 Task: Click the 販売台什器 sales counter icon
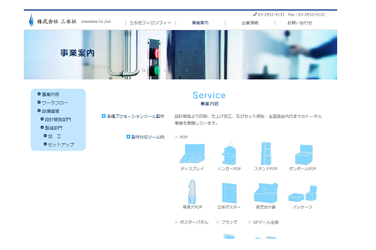coord(265,192)
